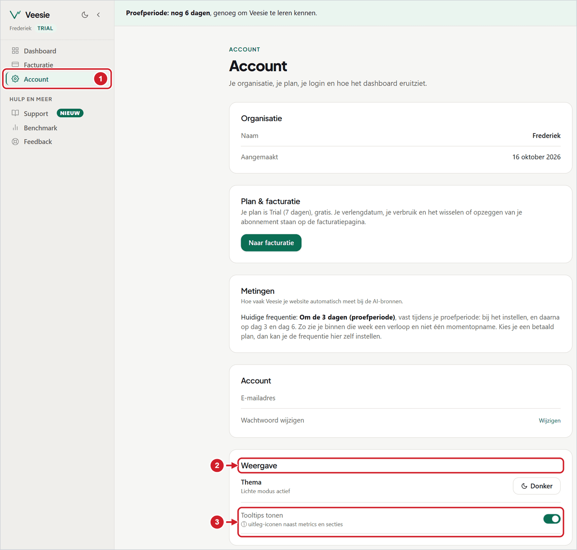Click the Proefperiode: nog 6 dagen banner text
Viewport: 577px width, 550px height.
[x=168, y=13]
